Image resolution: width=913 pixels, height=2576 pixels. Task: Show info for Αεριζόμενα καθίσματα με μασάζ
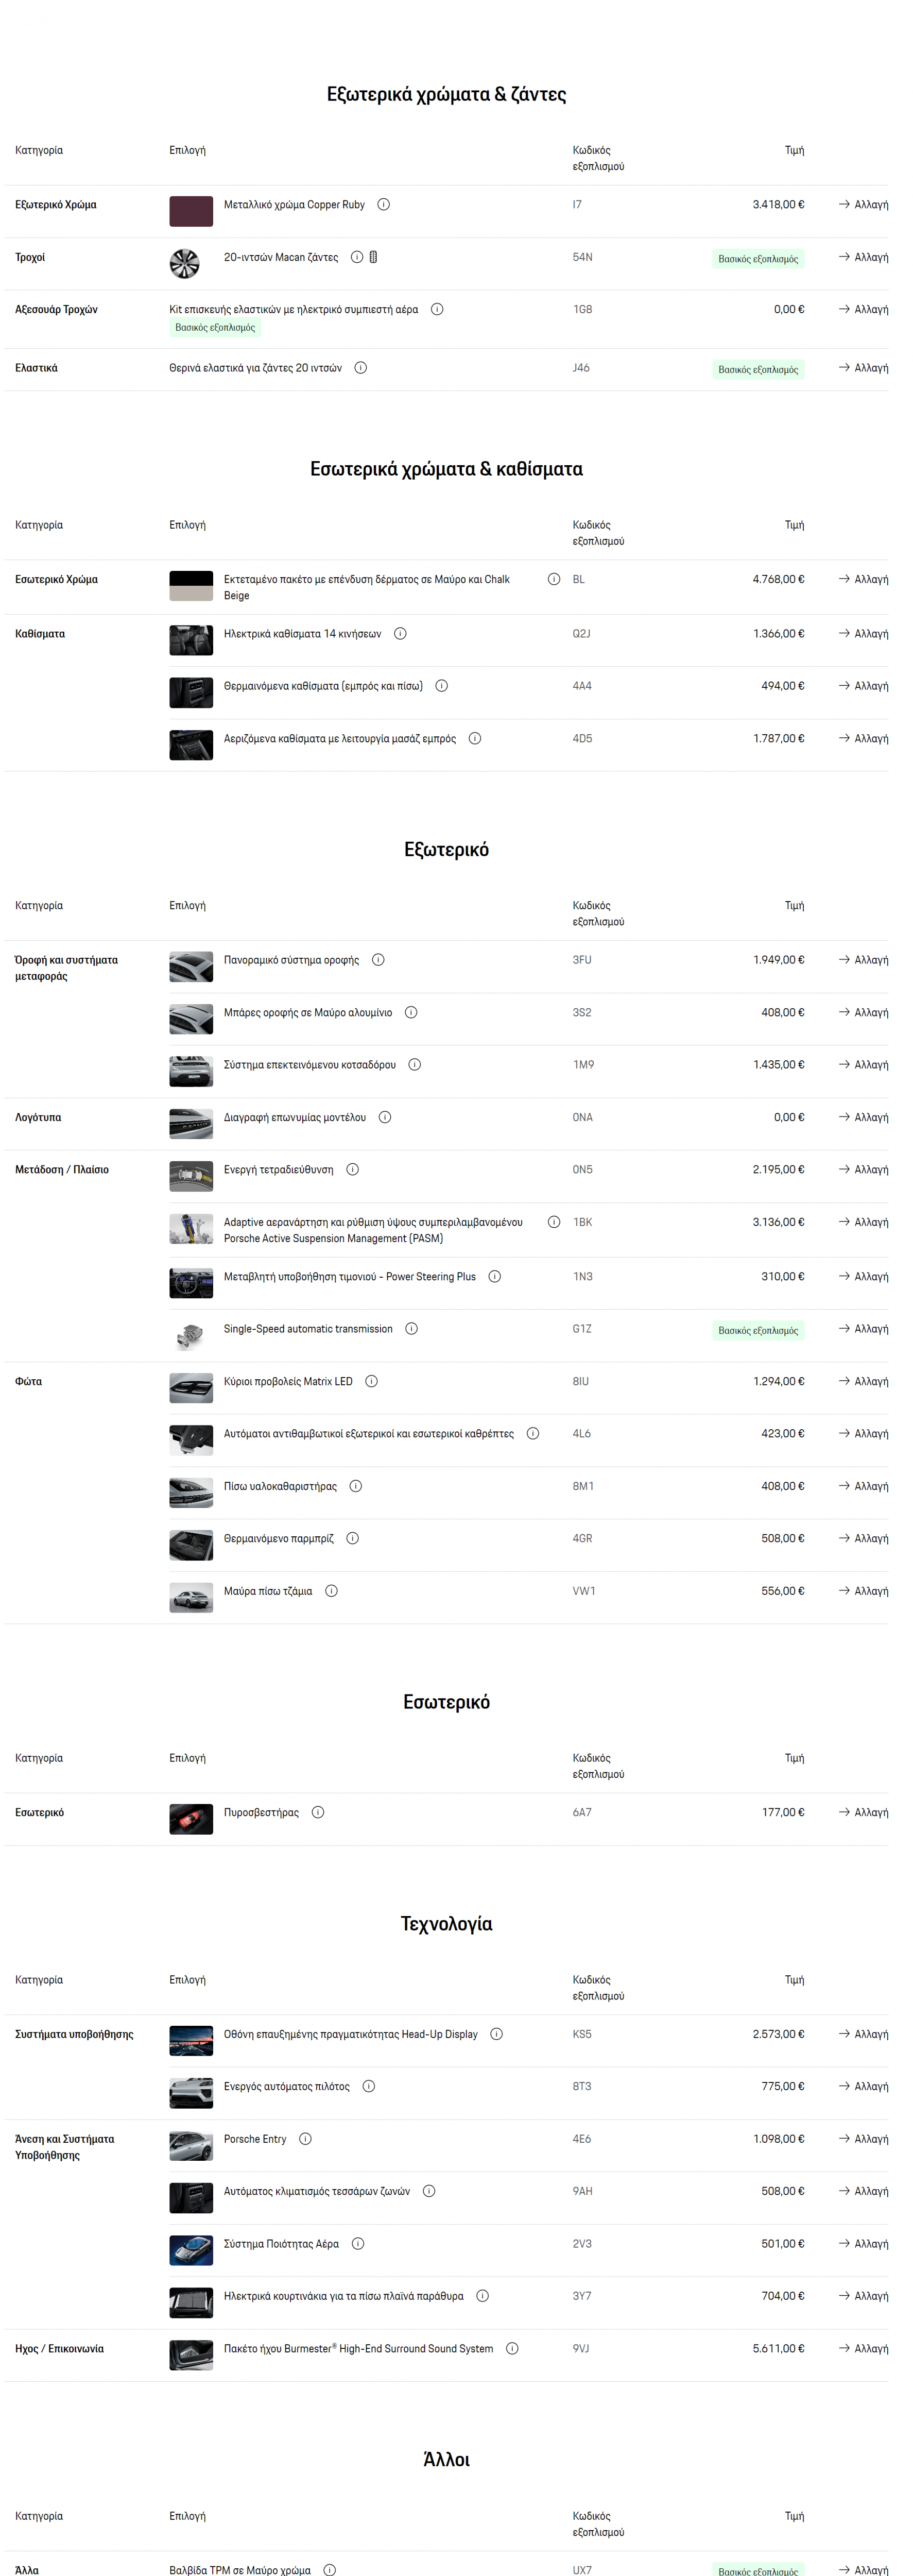tap(475, 739)
